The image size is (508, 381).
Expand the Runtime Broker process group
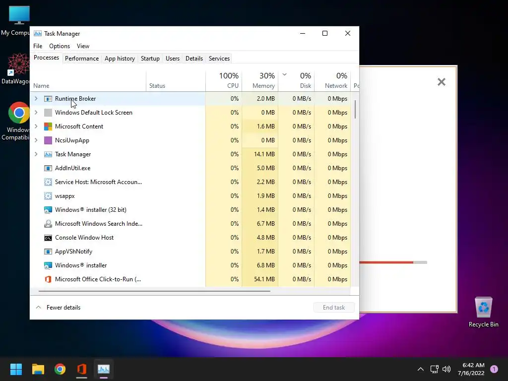(x=36, y=99)
